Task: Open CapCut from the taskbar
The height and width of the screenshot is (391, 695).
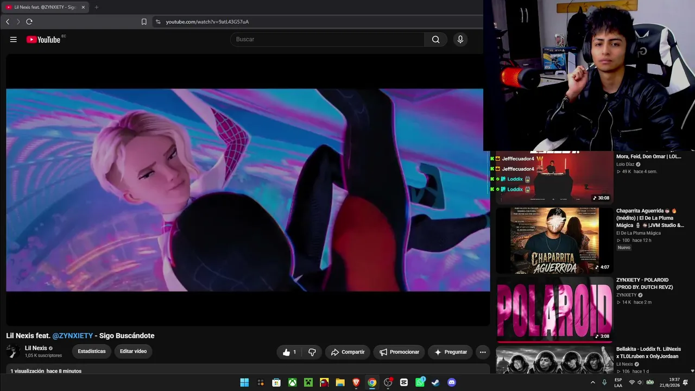Action: tap(404, 382)
